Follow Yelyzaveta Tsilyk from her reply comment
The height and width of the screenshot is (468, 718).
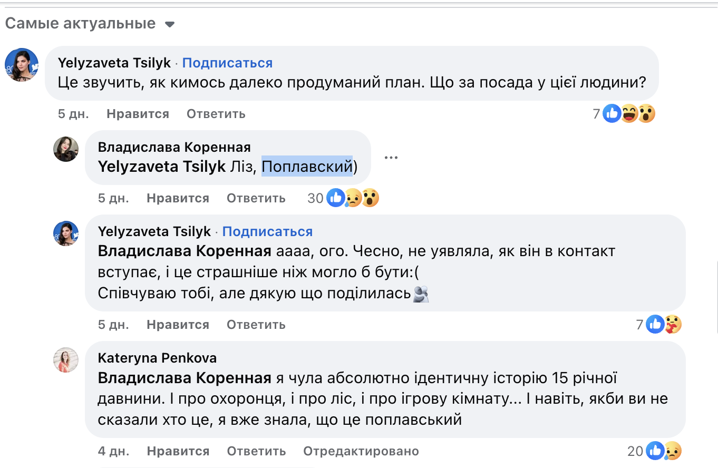(x=267, y=231)
